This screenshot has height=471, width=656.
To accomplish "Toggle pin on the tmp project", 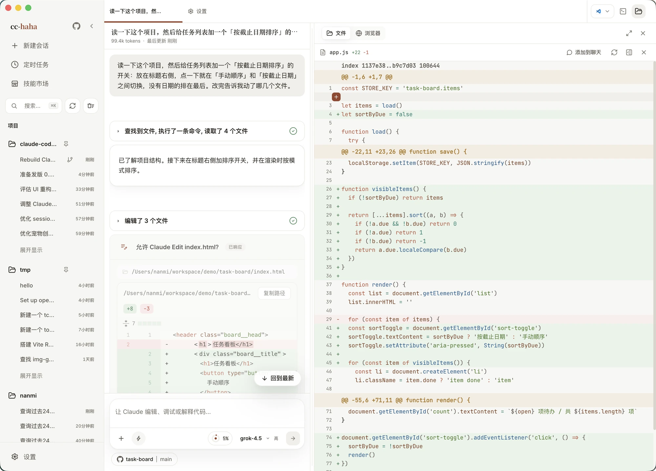I will point(66,270).
